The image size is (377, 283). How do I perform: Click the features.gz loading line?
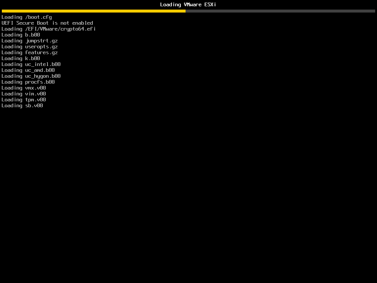coord(29,52)
